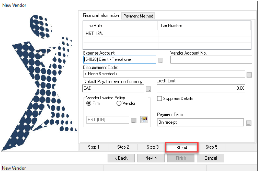The height and width of the screenshot is (172, 259).
Task: Select the Vendor invoice policy radio button
Action: point(119,103)
